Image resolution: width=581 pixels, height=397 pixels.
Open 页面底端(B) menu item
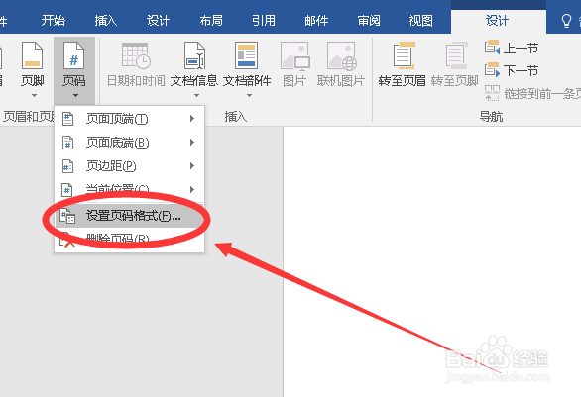(x=129, y=143)
